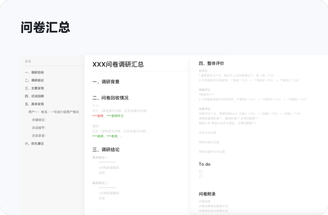Click the 总评分 subheading
The width and height of the screenshot is (328, 215).
pyautogui.click(x=203, y=71)
